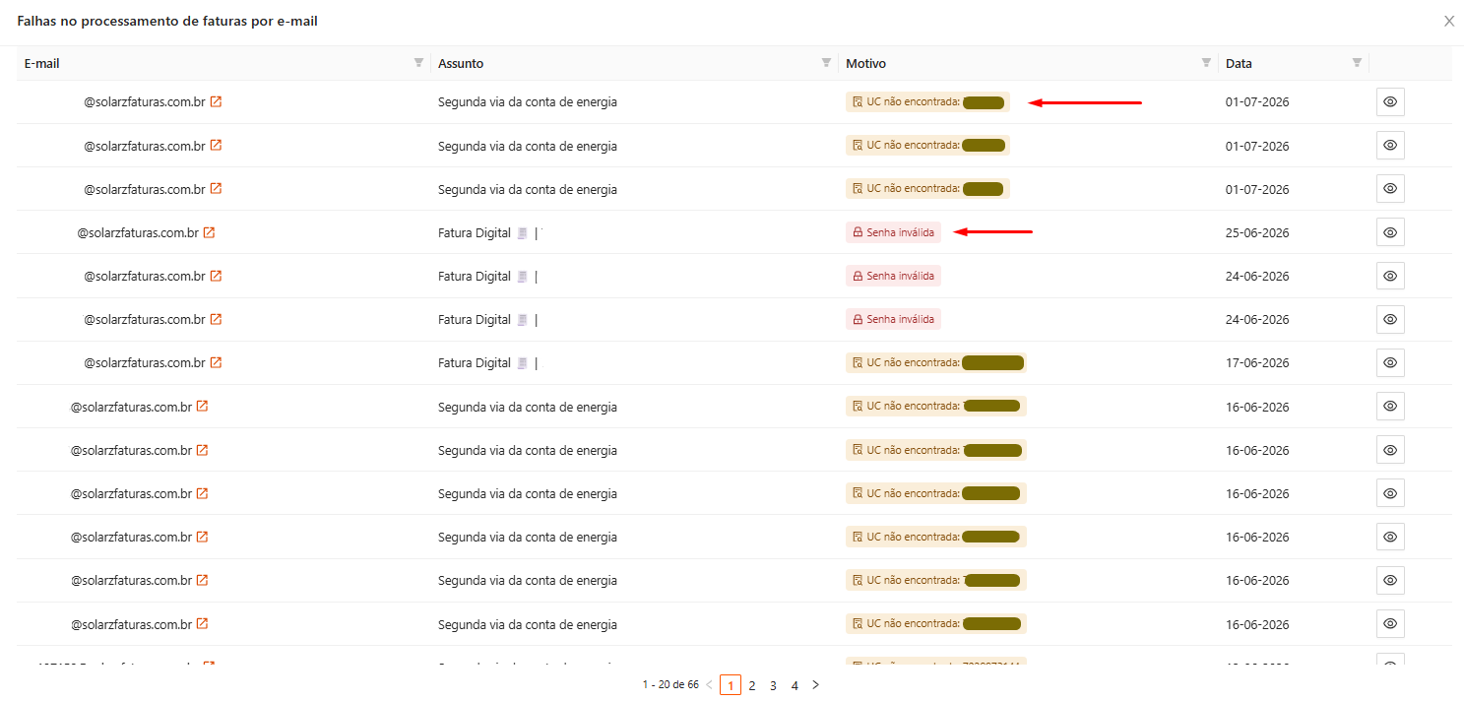This screenshot has height=701, width=1464.
Task: Open external link icon on 17-06-2026 row email
Action: tap(216, 362)
